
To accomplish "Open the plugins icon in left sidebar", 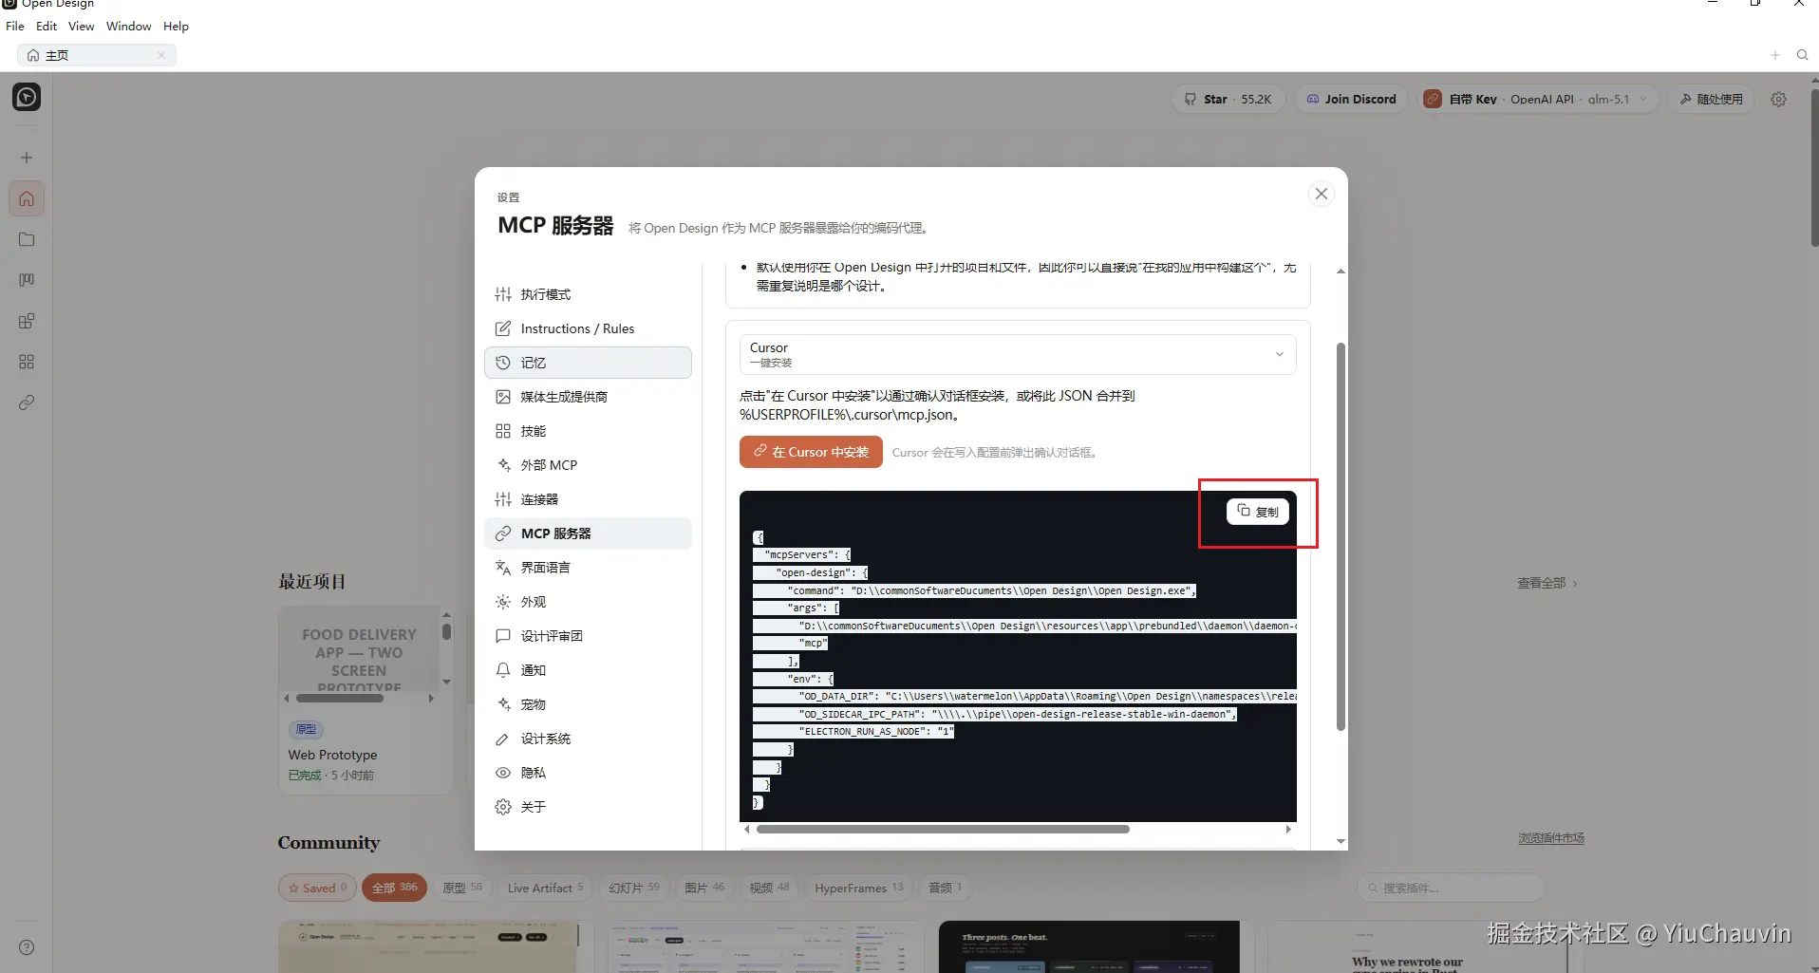I will click(27, 321).
